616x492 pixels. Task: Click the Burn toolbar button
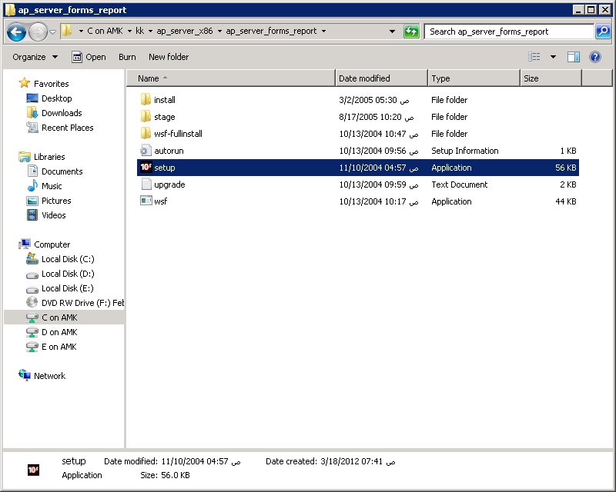click(127, 57)
